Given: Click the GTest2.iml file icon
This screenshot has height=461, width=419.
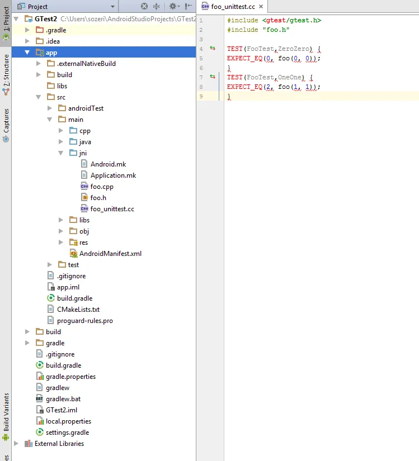Looking at the screenshot, I should click(40, 410).
